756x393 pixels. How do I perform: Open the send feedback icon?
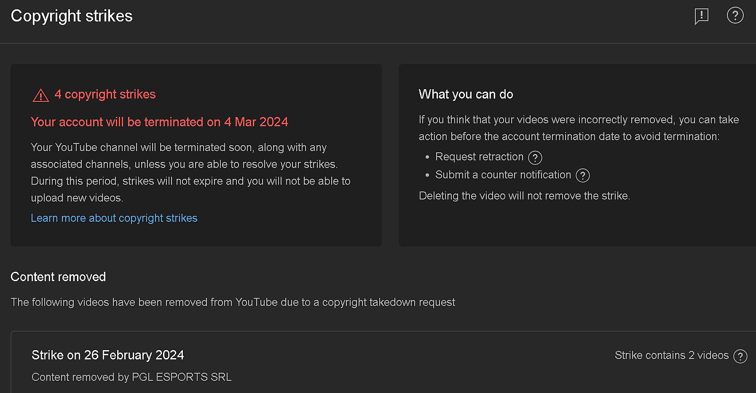click(x=702, y=16)
